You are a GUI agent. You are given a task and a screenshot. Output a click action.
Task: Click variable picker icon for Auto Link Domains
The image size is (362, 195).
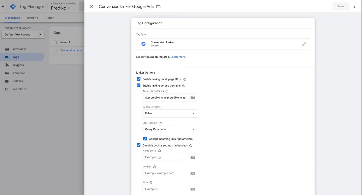click(193, 97)
